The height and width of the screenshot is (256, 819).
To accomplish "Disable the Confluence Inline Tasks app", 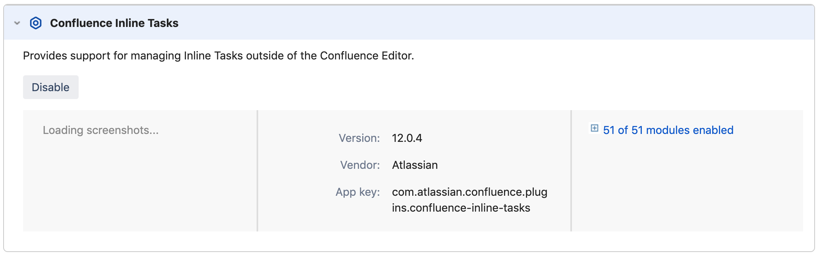I will [50, 87].
